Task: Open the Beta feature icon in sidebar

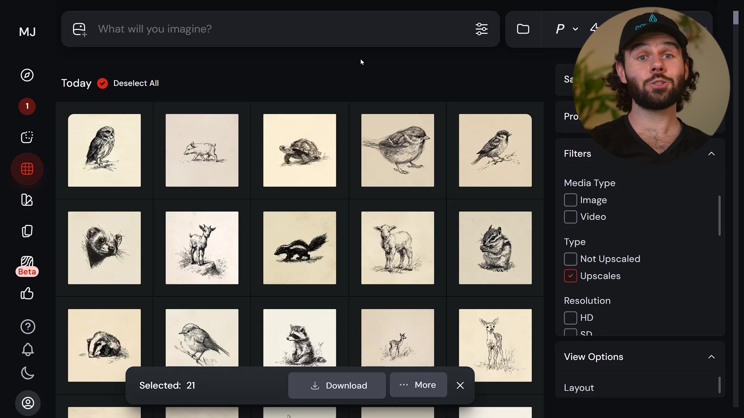Action: (x=27, y=266)
